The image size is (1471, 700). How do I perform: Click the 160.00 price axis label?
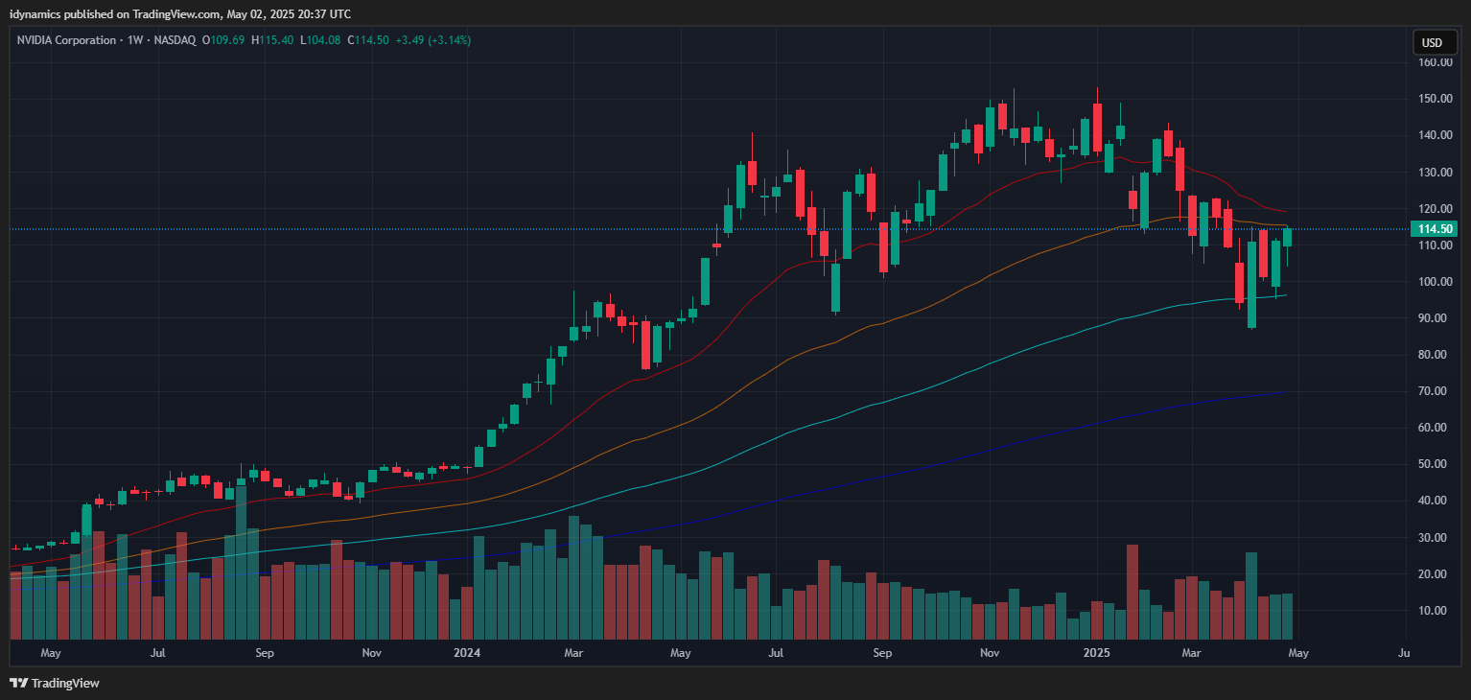tap(1435, 62)
